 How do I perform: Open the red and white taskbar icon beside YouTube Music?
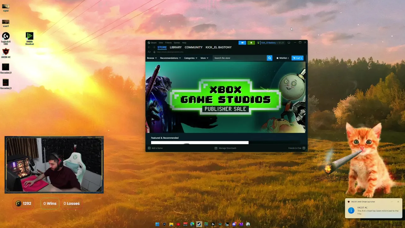pos(185,224)
